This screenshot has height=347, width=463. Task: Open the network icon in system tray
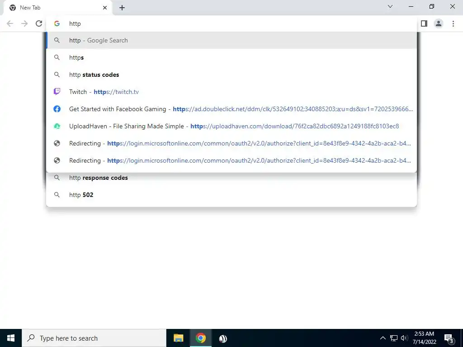[394, 338]
